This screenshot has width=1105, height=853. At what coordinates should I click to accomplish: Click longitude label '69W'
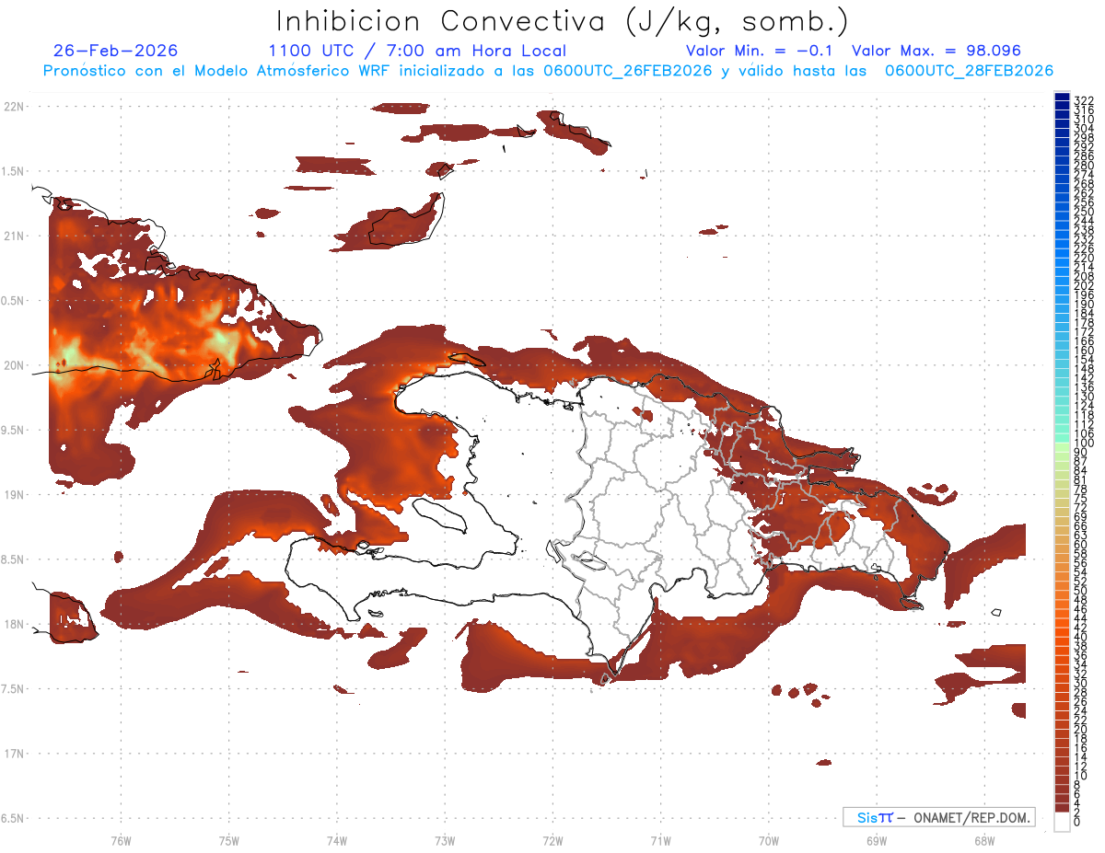[x=876, y=839]
